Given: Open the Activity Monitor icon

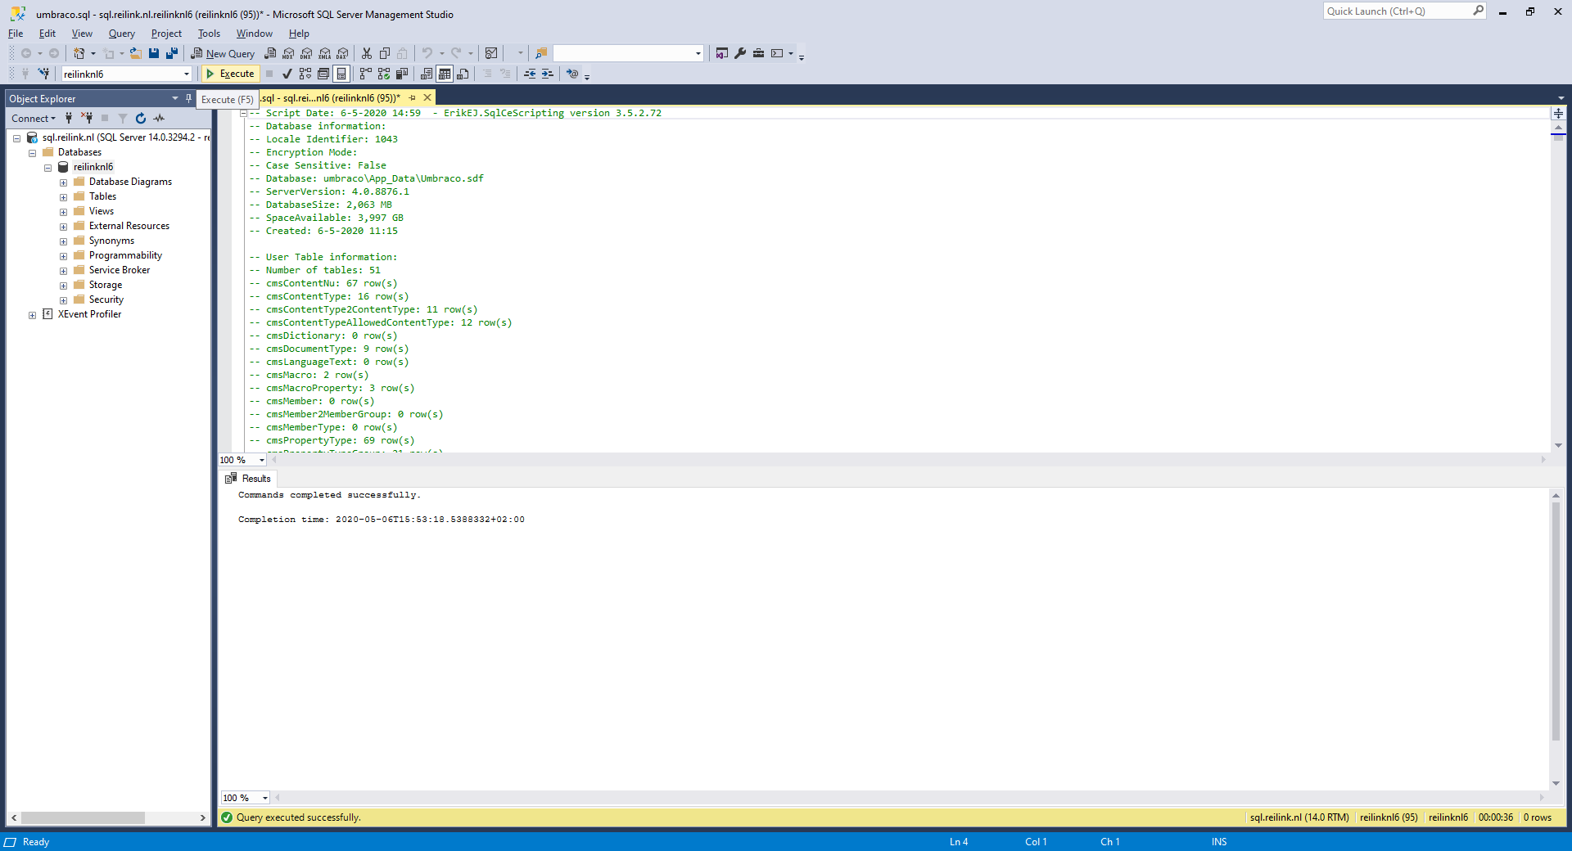Looking at the screenshot, I should click(491, 53).
